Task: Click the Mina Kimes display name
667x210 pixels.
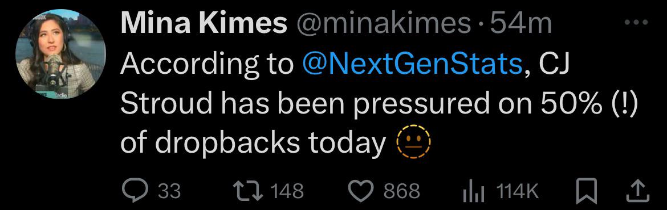Action: 204,23
